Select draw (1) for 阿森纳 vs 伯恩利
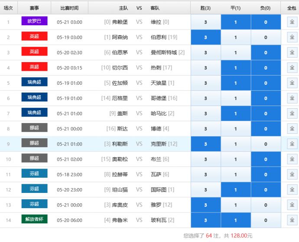Viewport: 299px width, 242px height. tap(236, 37)
